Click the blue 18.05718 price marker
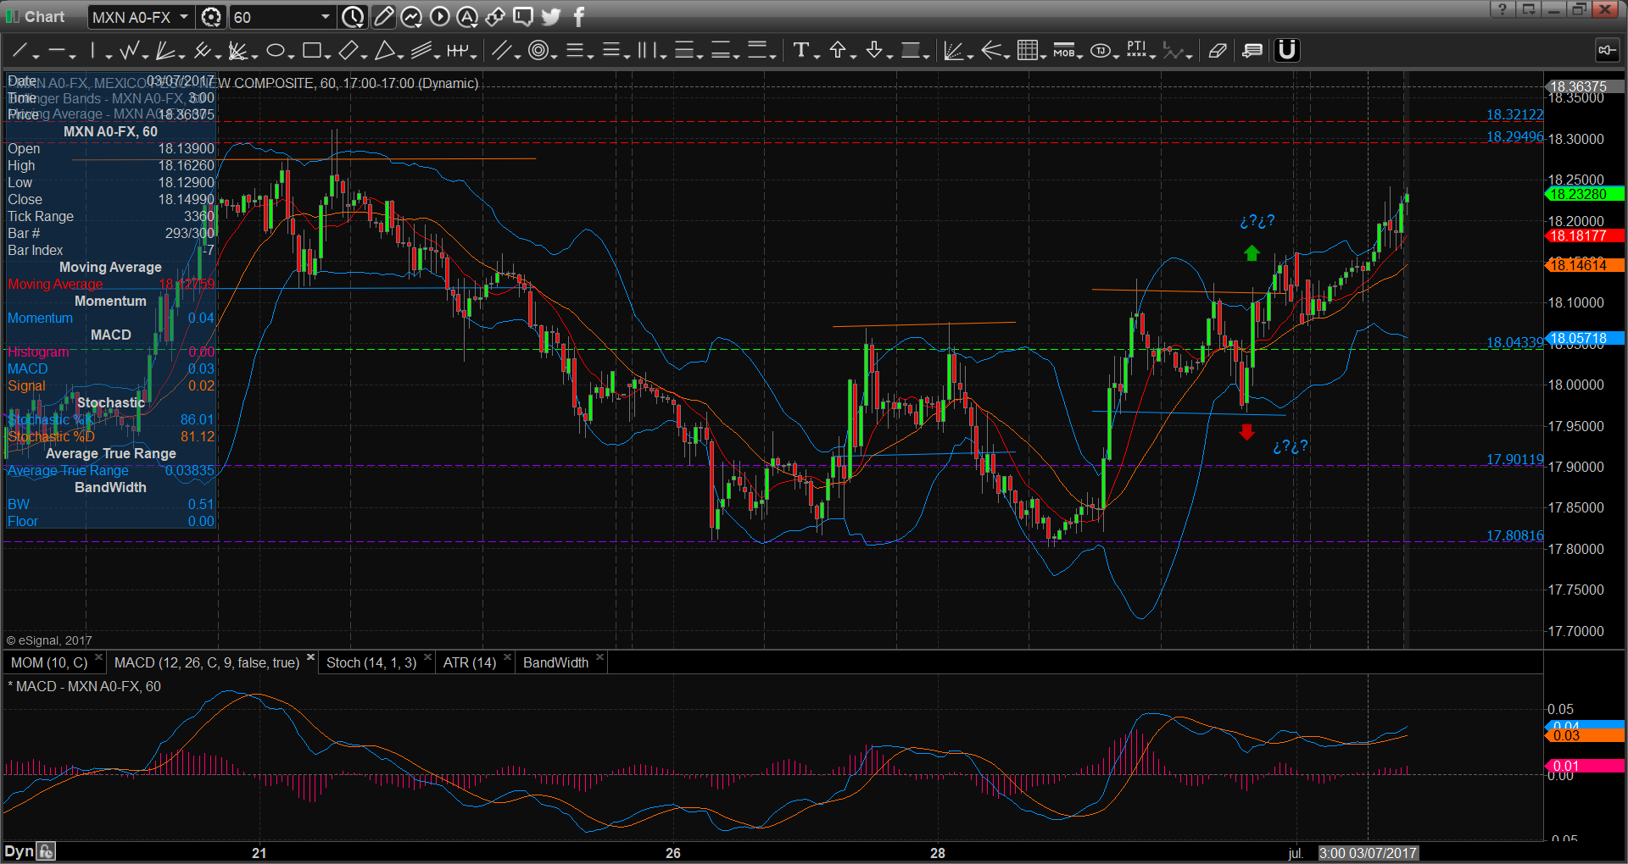Image resolution: width=1628 pixels, height=864 pixels. 1583,338
